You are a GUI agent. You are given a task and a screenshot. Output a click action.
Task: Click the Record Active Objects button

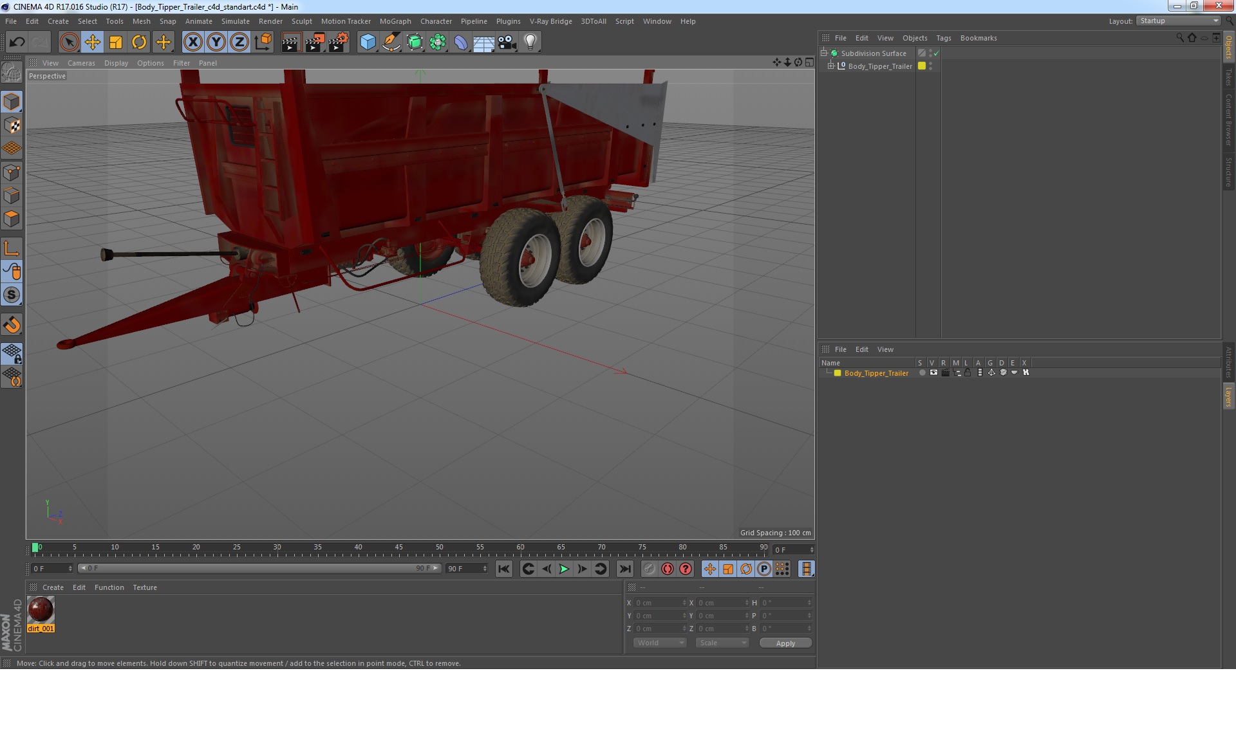pos(650,569)
